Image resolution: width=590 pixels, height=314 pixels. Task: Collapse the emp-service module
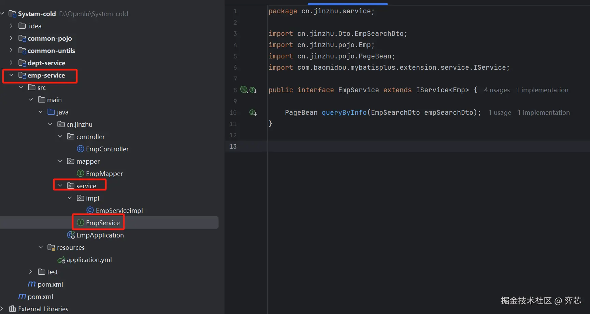tap(11, 75)
